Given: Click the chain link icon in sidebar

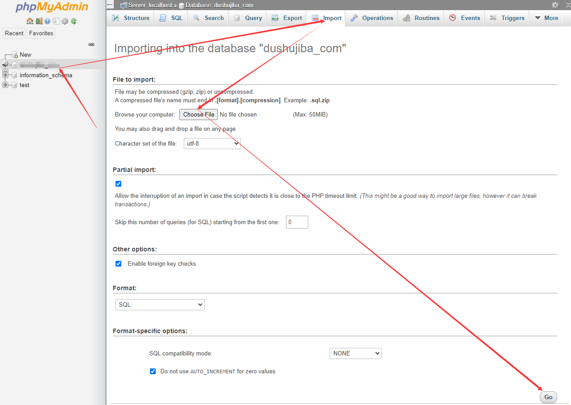Looking at the screenshot, I should pyautogui.click(x=91, y=45).
